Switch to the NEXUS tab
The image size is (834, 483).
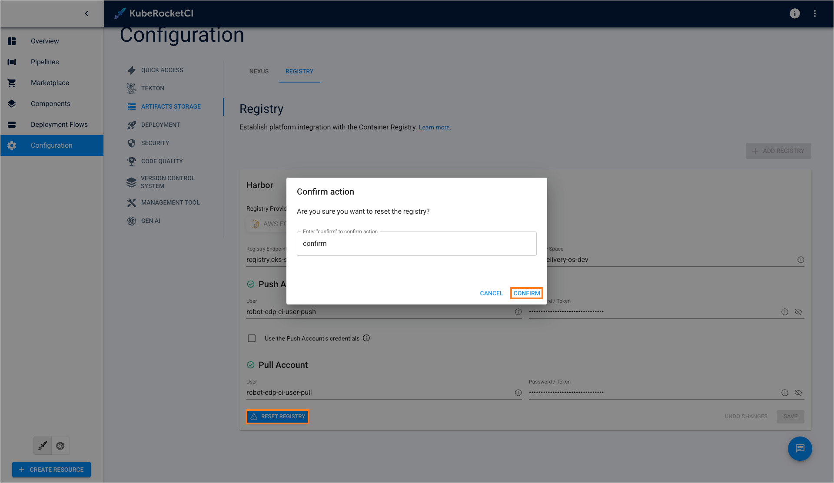coord(259,71)
